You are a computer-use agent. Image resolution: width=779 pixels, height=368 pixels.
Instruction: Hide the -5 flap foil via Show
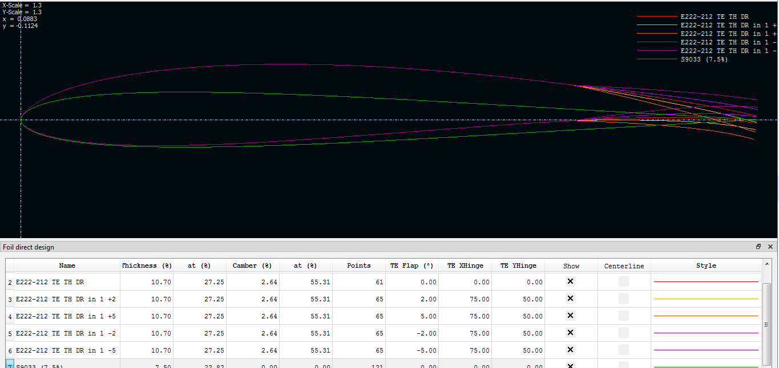(570, 350)
